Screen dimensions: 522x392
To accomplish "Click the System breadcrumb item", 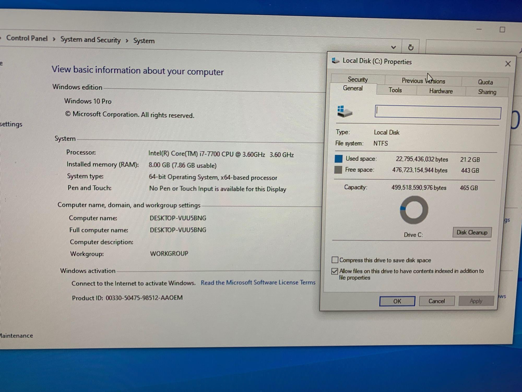I will click(144, 41).
